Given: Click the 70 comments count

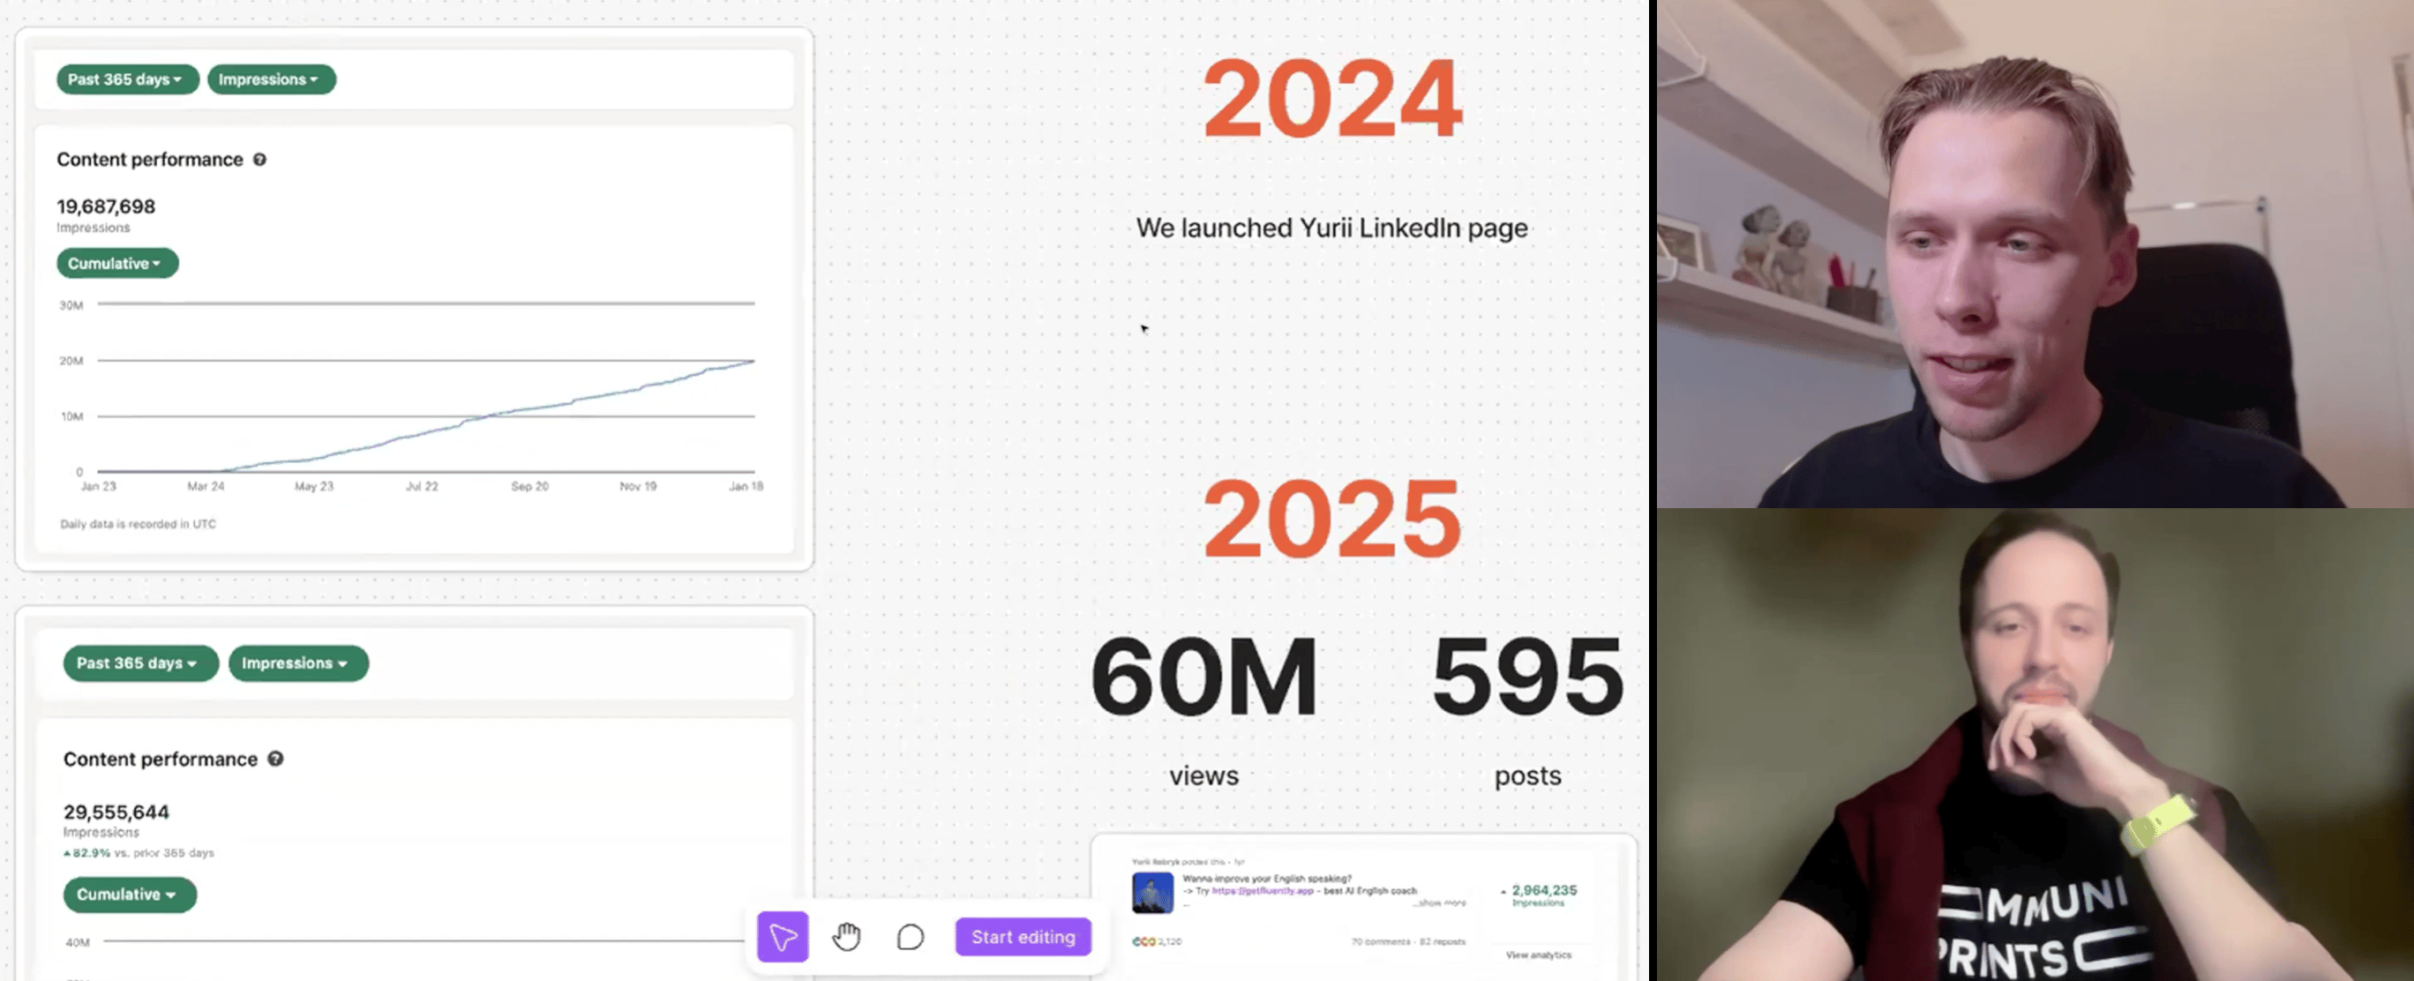Looking at the screenshot, I should (1380, 941).
